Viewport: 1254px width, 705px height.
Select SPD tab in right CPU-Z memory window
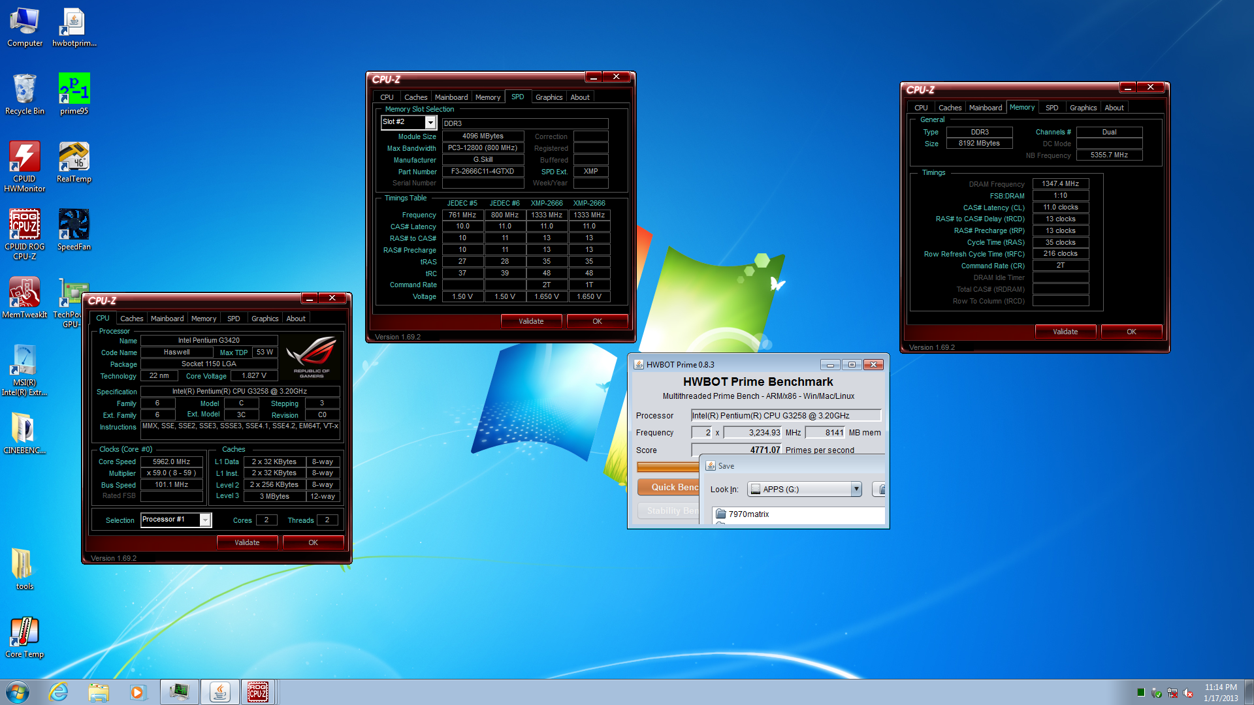(x=1052, y=108)
